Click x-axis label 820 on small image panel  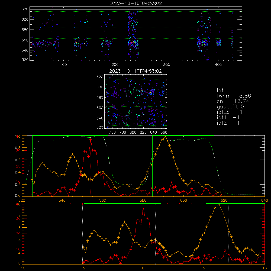(x=143, y=133)
